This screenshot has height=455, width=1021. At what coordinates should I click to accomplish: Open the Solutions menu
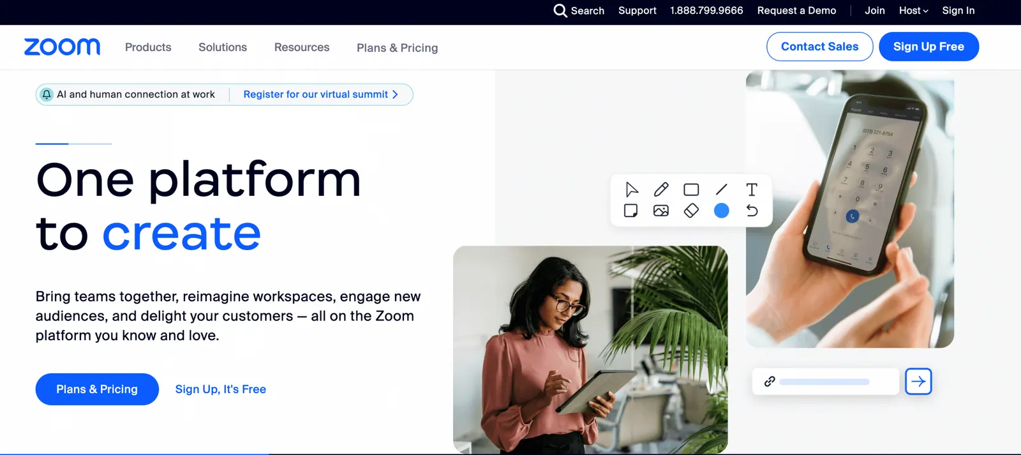pos(223,47)
